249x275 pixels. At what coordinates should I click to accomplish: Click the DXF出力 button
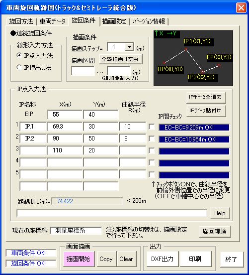(x=162, y=259)
